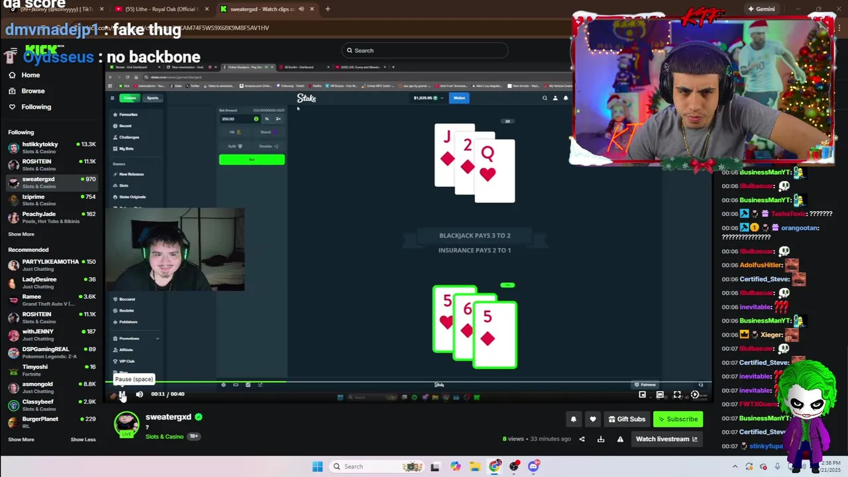Share this clip via the share icon
The image size is (848, 477).
[x=582, y=439]
